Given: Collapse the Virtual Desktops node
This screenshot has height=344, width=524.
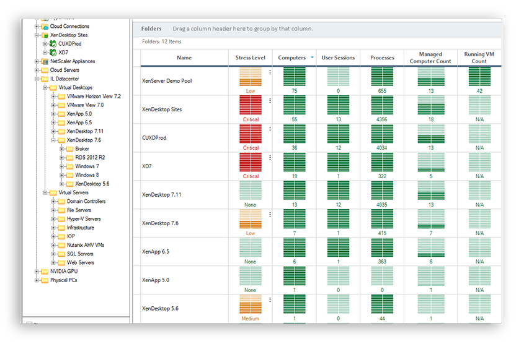Looking at the screenshot, I should click(45, 88).
